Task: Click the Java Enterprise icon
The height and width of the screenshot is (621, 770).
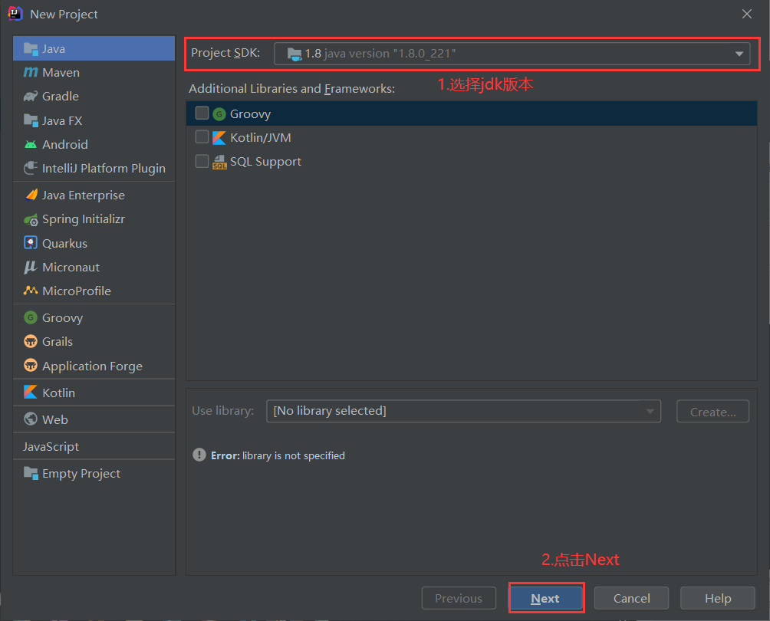Action: coord(31,195)
